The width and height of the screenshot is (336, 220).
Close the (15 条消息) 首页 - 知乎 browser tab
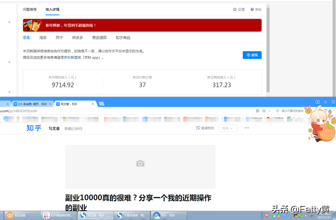tap(50, 104)
